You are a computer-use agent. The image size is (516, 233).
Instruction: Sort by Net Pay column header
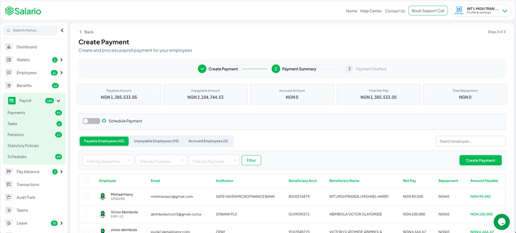point(409,181)
